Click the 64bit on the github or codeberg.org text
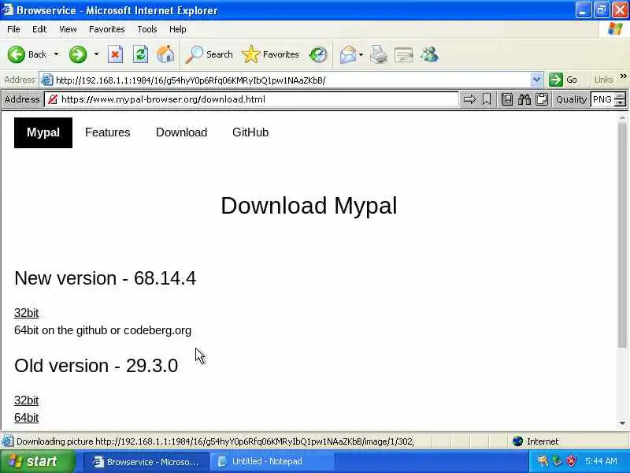The height and width of the screenshot is (473, 630). (103, 330)
